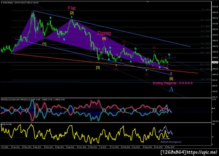Click the red (3) sub-wave label
The width and height of the screenshot is (219, 156).
[146, 74]
